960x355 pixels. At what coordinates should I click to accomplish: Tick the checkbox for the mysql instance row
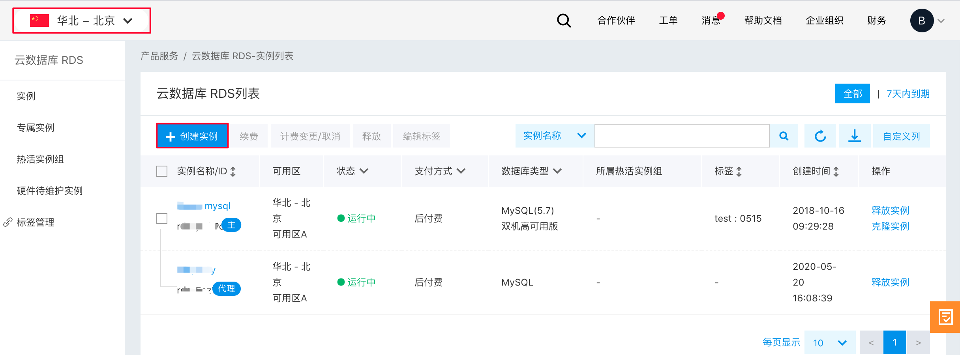click(162, 219)
